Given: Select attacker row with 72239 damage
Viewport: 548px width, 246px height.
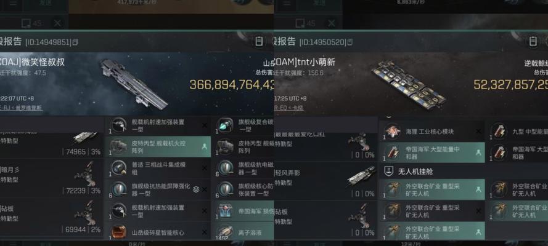Looking at the screenshot, I should point(51,178).
